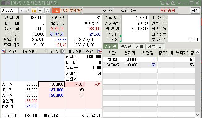This screenshot has width=202, height=118.
Task: Click scrollbar down arrow in time table
Action: click(x=198, y=115)
